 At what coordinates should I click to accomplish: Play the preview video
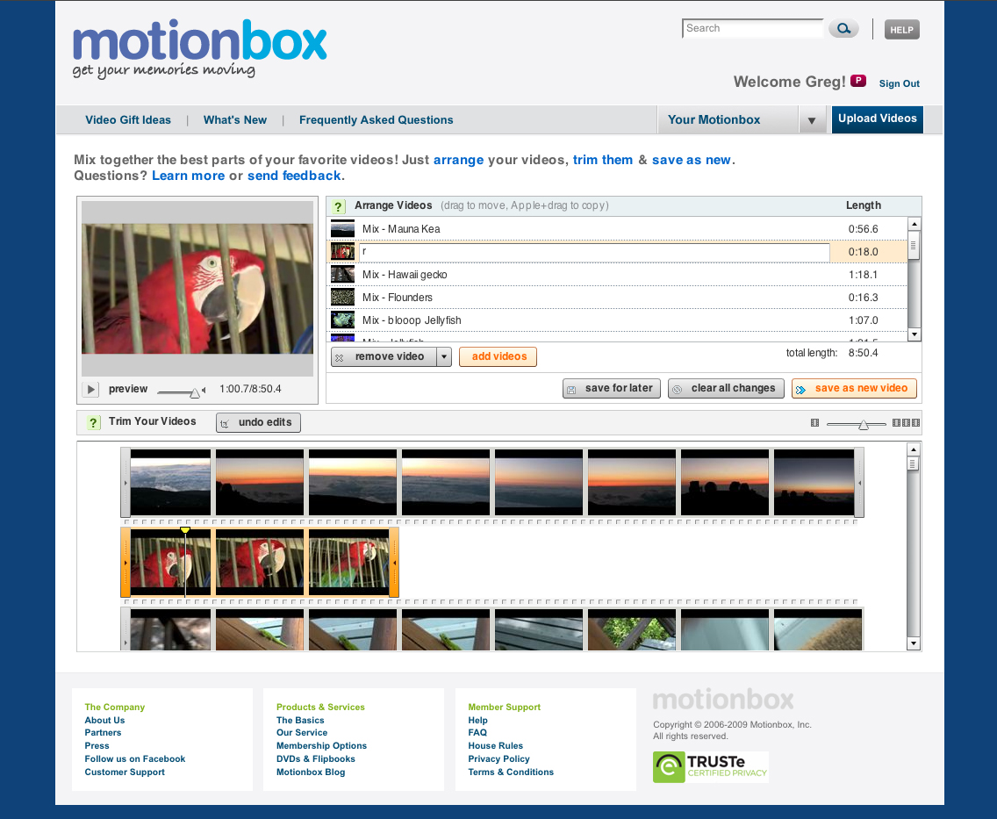90,389
